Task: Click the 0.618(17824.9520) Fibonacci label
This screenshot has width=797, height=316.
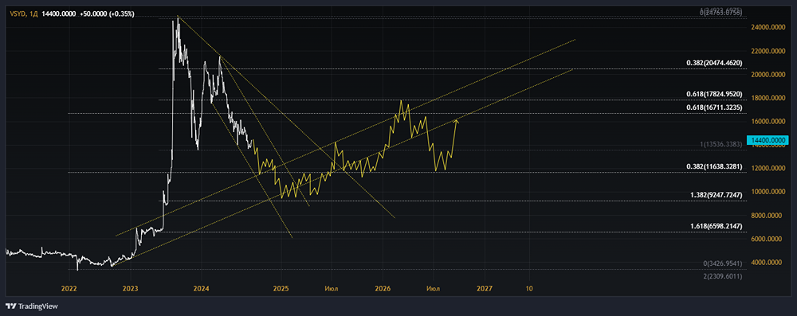Action: pos(713,95)
